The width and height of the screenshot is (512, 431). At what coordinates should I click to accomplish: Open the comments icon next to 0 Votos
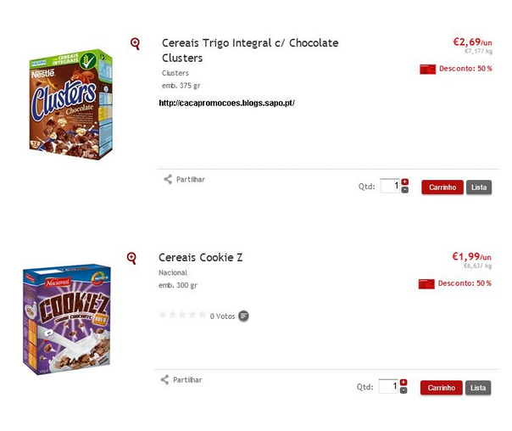[244, 316]
